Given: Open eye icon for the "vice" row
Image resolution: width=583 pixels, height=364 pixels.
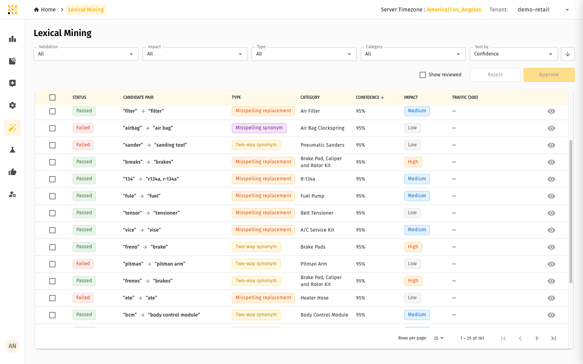Looking at the screenshot, I should coord(551,230).
